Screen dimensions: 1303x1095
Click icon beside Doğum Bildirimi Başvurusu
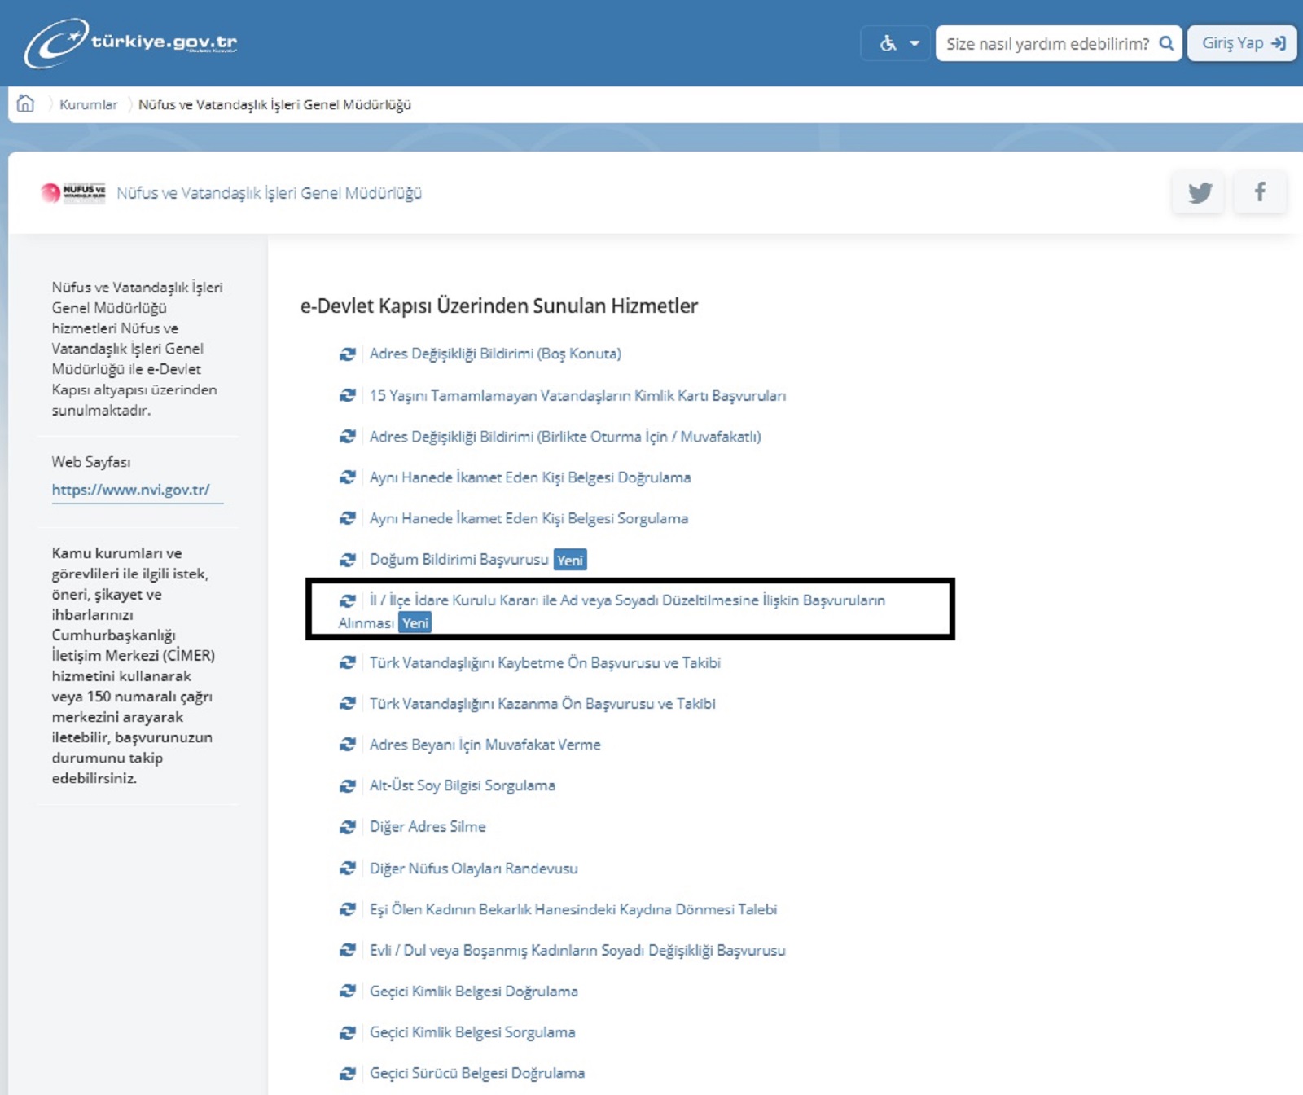(x=348, y=560)
